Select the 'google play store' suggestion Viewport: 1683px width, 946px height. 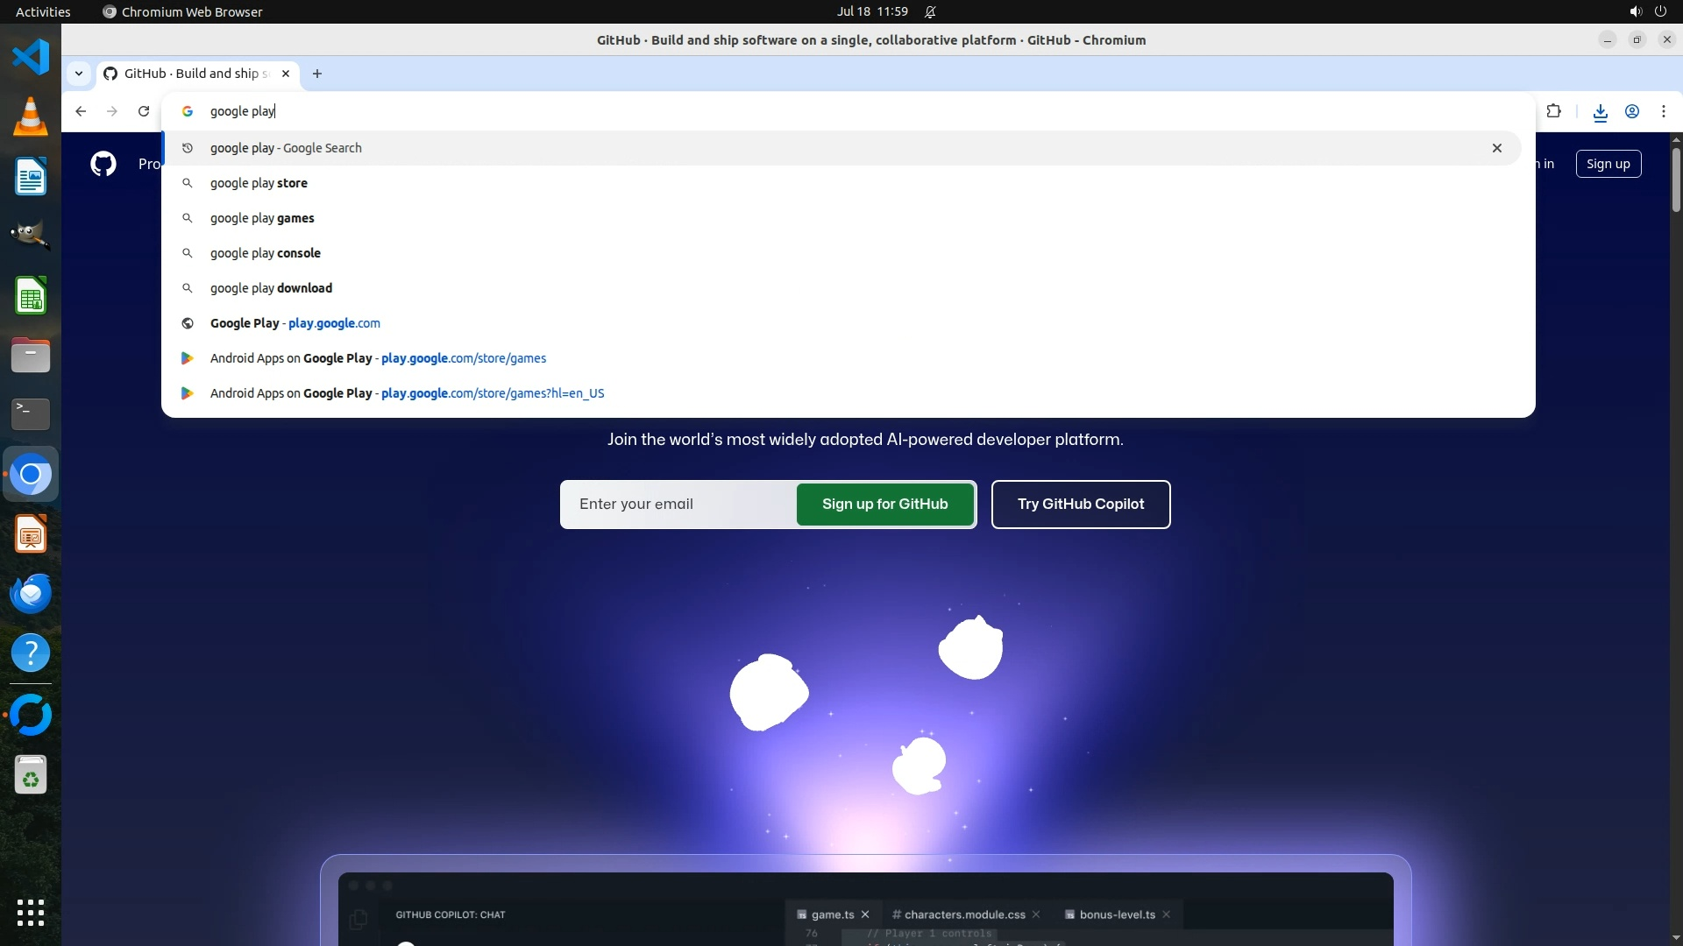259,183
